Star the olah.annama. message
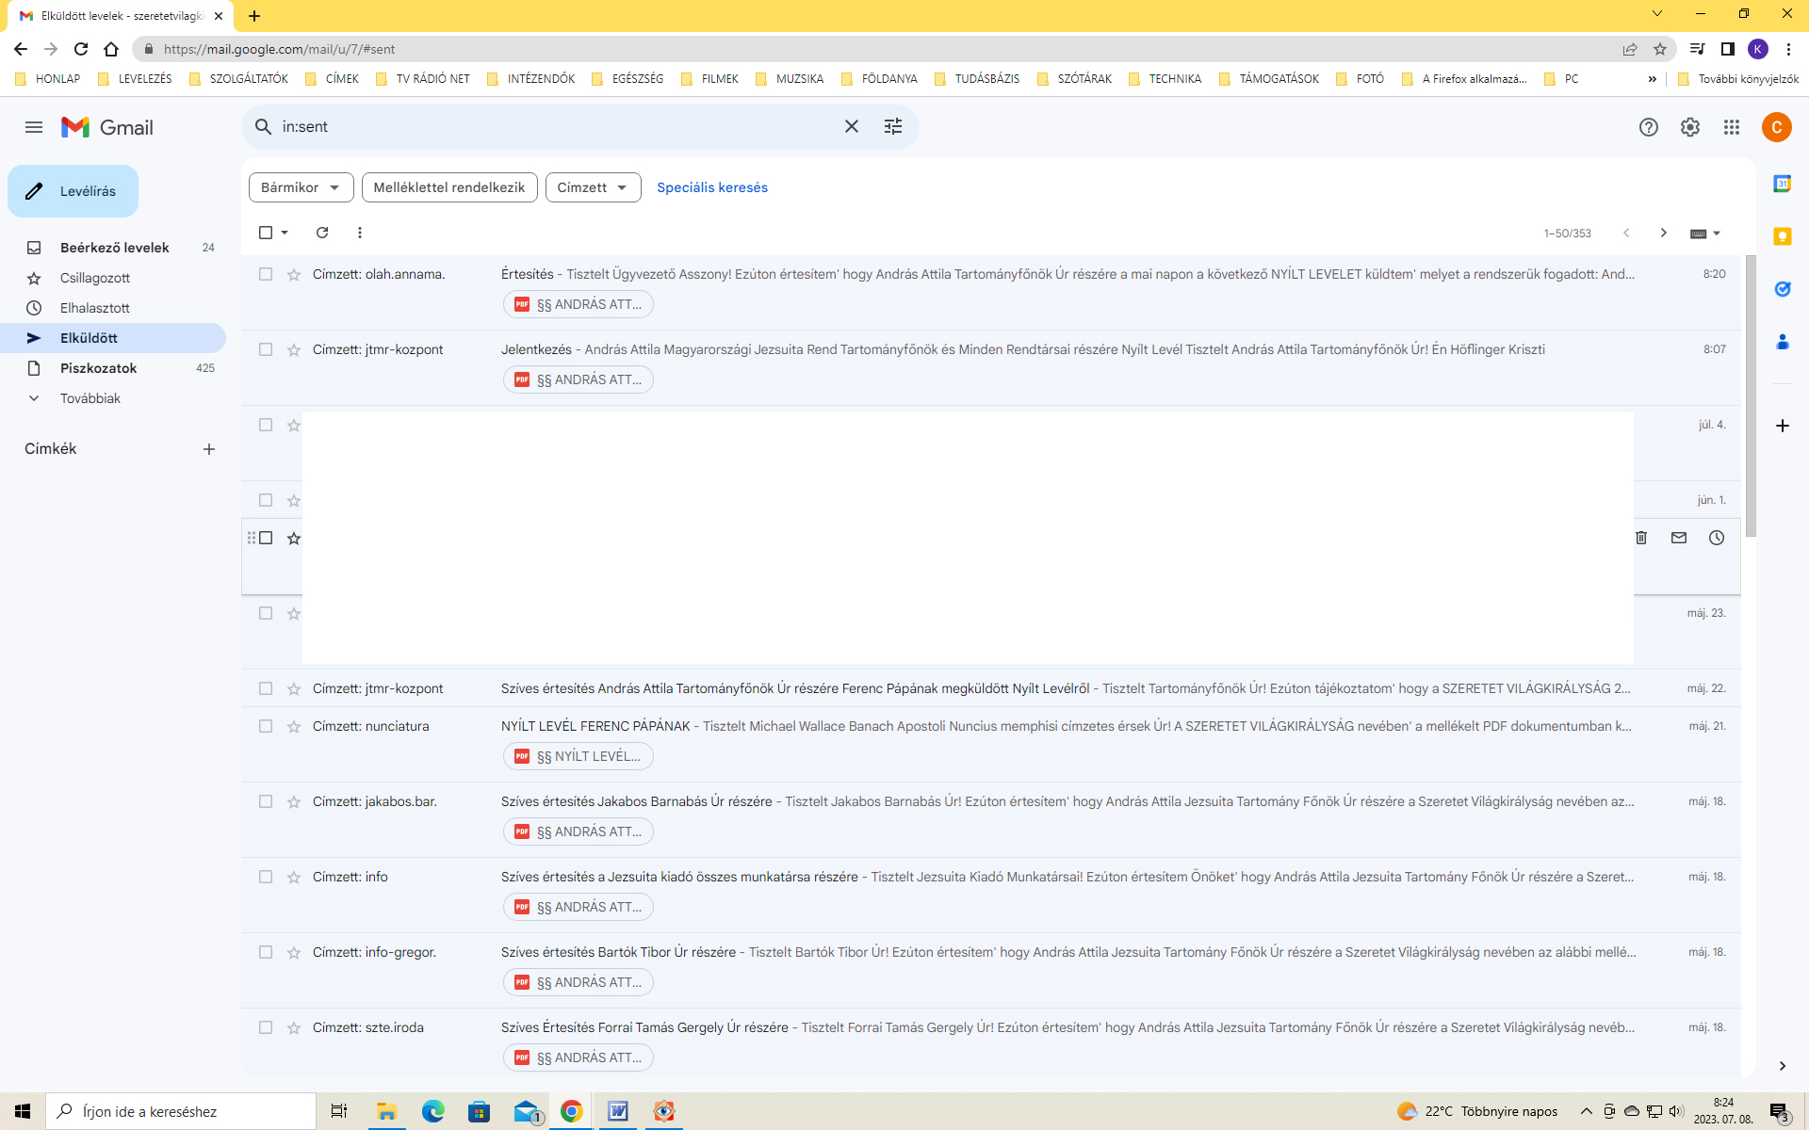This screenshot has height=1130, width=1809. [x=294, y=274]
